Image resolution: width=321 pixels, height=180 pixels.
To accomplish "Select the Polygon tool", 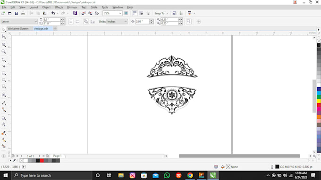I will click(x=3, y=86).
